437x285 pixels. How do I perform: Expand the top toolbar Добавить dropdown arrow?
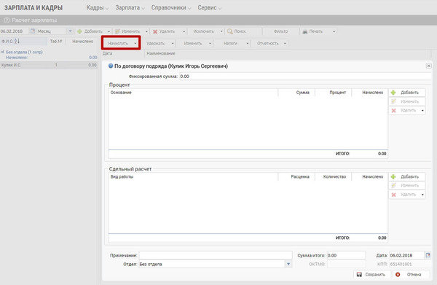[109, 31]
